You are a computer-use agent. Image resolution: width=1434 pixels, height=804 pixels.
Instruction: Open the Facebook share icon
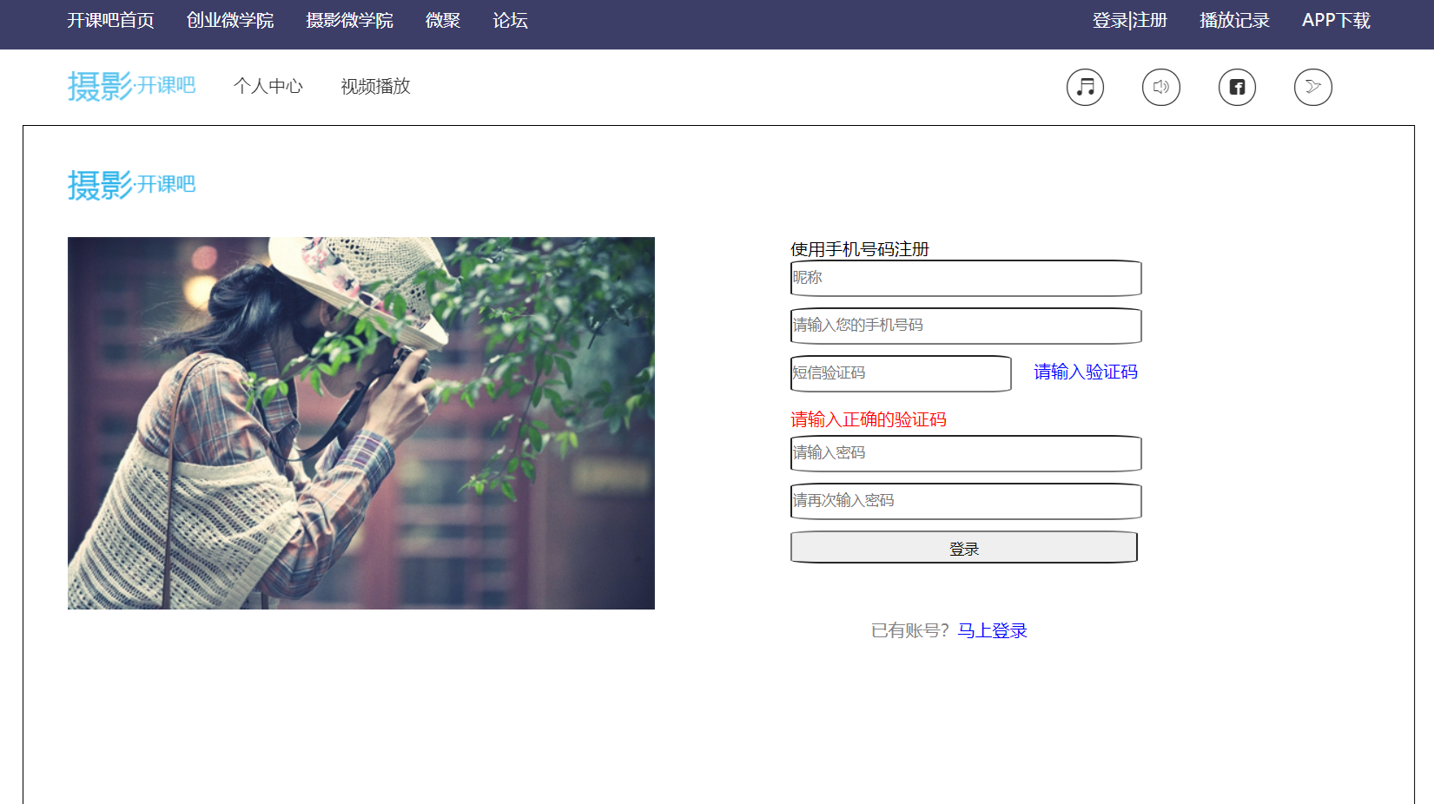(1237, 87)
